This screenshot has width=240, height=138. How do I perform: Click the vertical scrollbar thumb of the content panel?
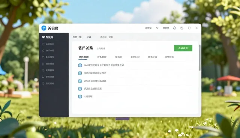(200, 58)
